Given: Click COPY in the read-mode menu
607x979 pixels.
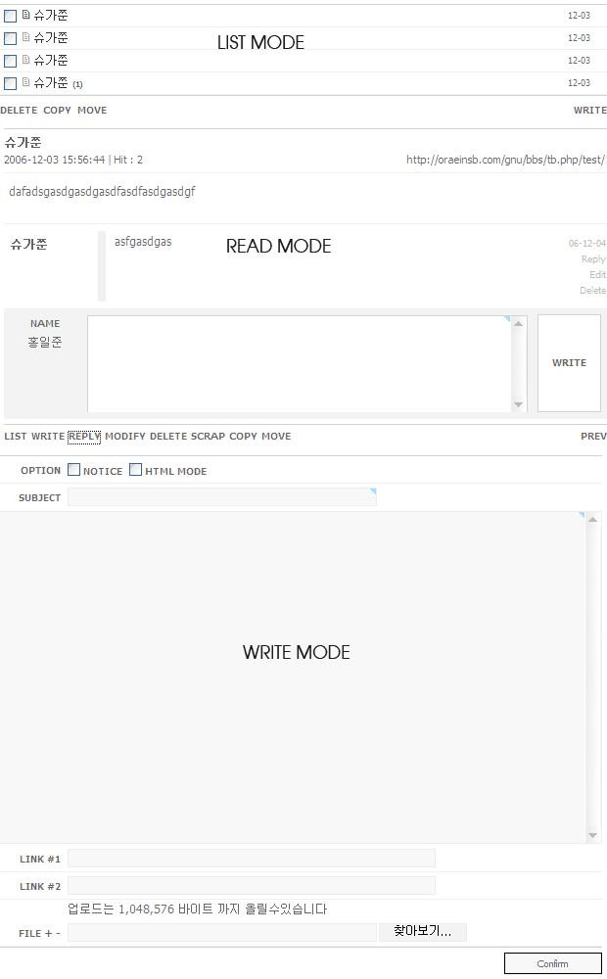Looking at the screenshot, I should [x=243, y=437].
